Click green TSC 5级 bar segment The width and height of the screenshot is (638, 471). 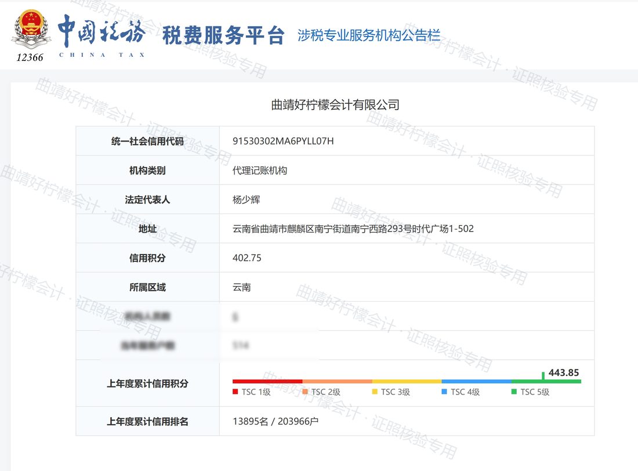pos(546,382)
